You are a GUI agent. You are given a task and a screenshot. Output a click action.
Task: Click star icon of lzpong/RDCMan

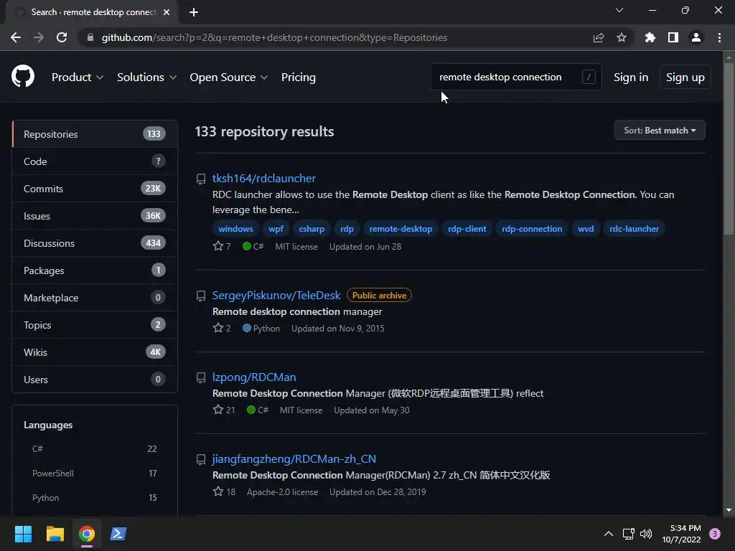pyautogui.click(x=218, y=410)
